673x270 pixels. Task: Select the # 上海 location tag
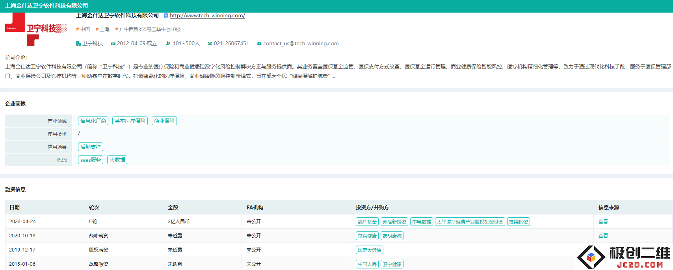pos(102,30)
